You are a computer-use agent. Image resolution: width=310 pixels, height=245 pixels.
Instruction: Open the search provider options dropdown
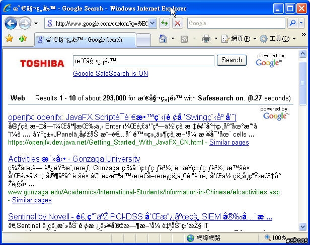click(301, 23)
